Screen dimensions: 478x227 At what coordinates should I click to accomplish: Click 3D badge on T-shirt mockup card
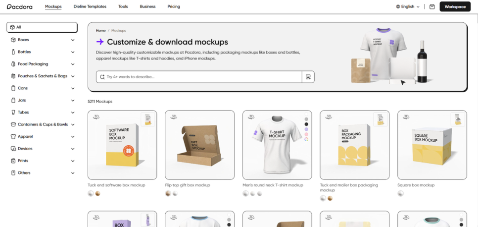251,116
